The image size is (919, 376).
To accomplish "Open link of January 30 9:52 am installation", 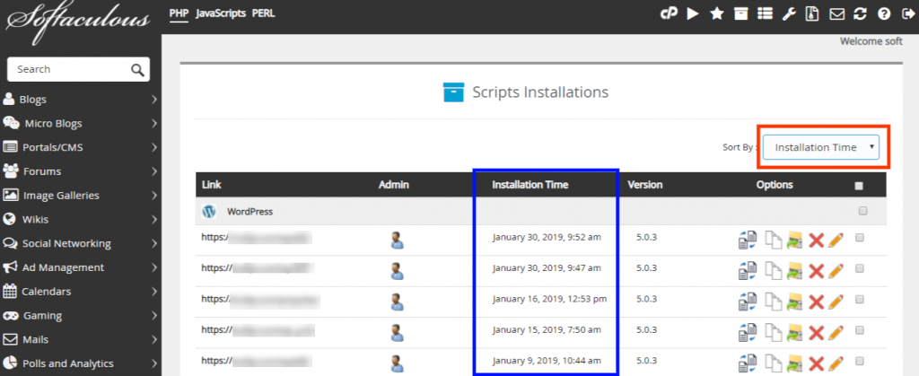I will point(256,237).
